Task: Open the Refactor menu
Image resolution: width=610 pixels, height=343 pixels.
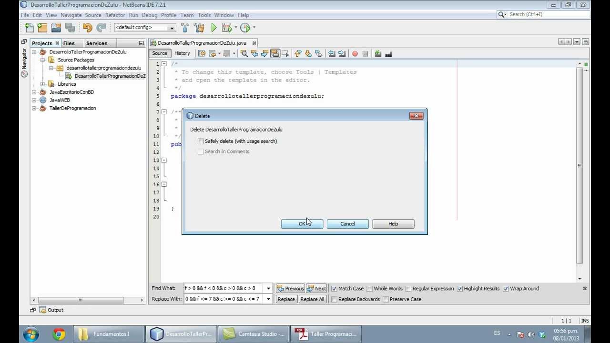Action: pos(115,15)
